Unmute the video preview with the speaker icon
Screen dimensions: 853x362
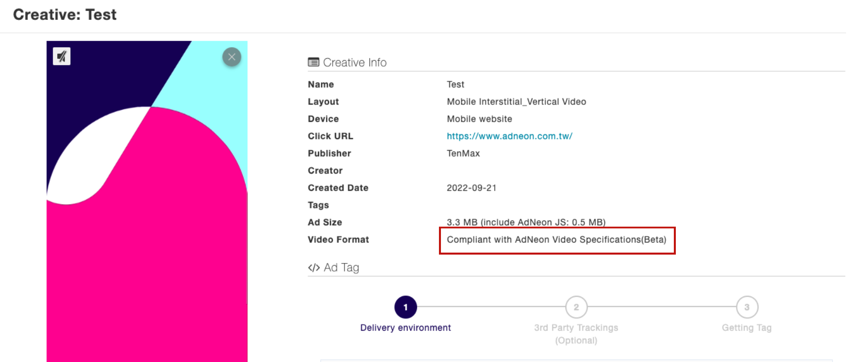[62, 56]
